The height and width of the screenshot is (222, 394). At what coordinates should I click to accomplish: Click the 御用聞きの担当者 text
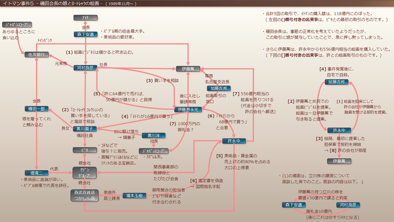[168, 196]
